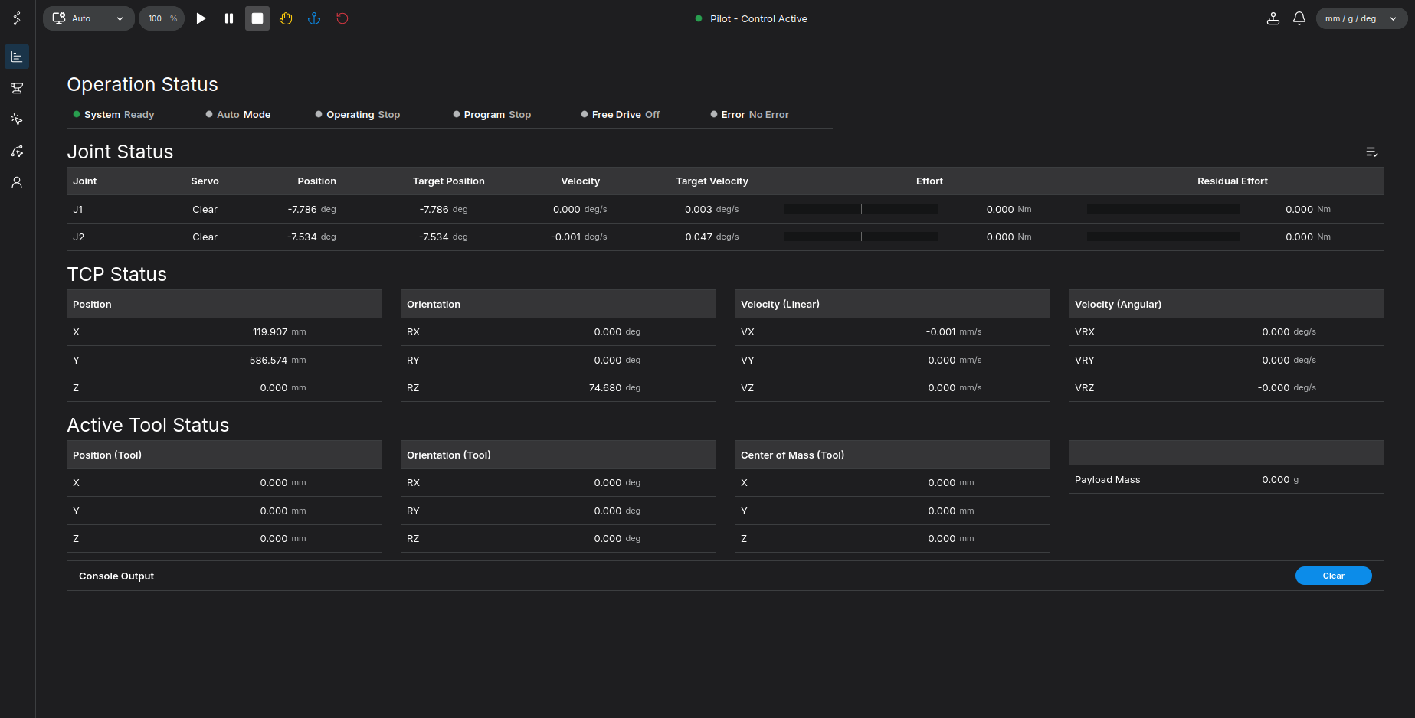Open the cursor-click sidebar tool
The width and height of the screenshot is (1415, 718).
17,119
